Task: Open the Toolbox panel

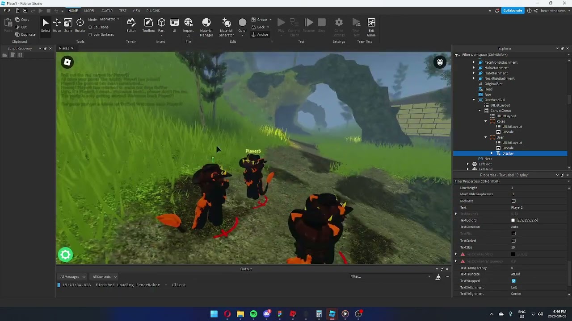Action: [x=148, y=25]
